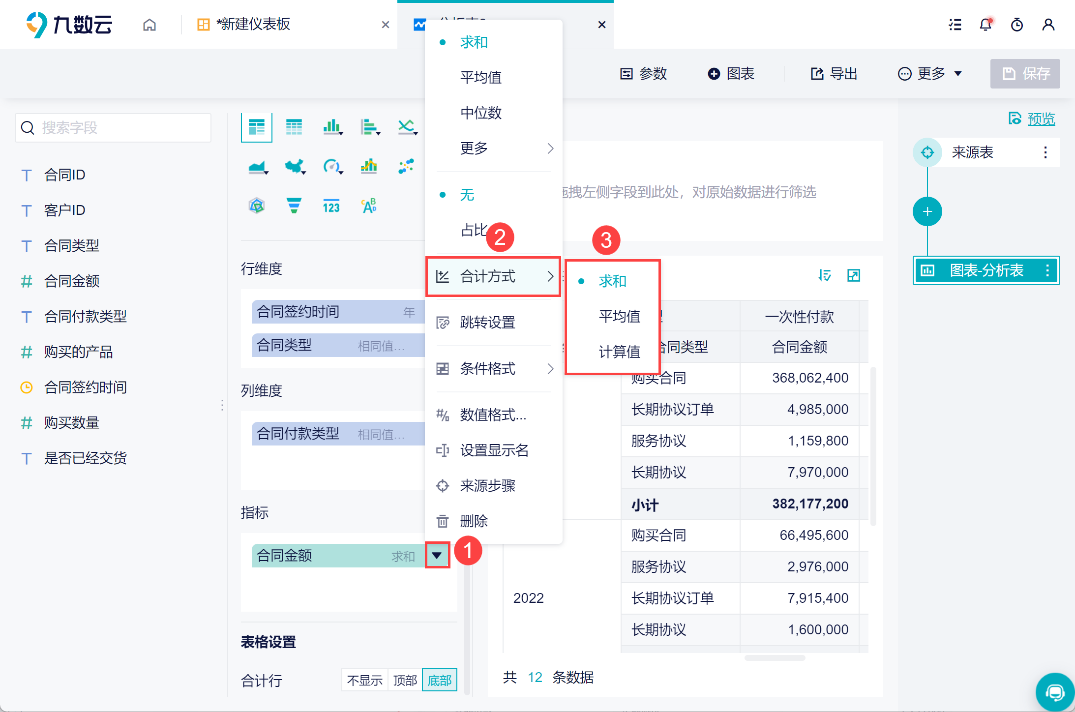Select the gauge chart icon

[x=332, y=167]
